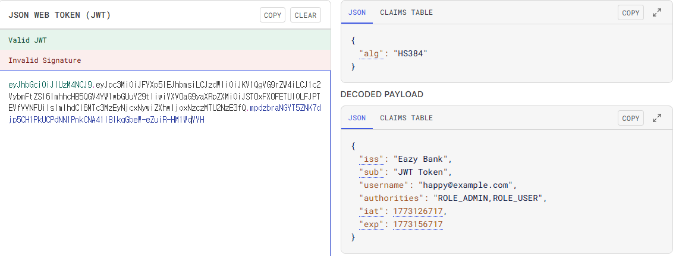Click the "JWT Token" subject value

(420, 172)
